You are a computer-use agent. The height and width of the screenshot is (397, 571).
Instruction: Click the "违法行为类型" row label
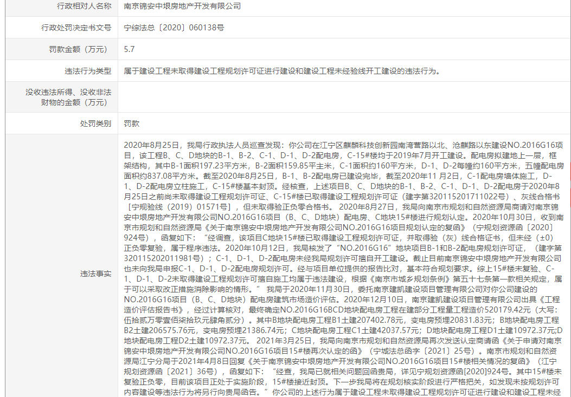coord(88,71)
